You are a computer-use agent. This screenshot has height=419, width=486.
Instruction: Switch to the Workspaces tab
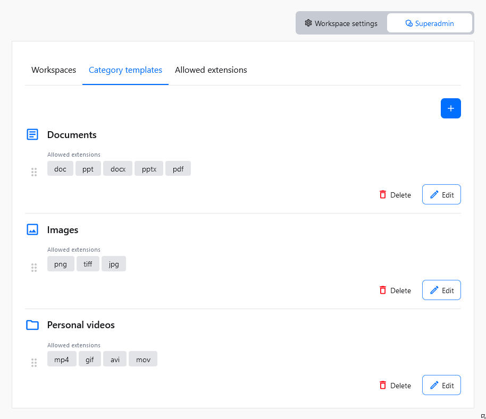pyautogui.click(x=53, y=70)
